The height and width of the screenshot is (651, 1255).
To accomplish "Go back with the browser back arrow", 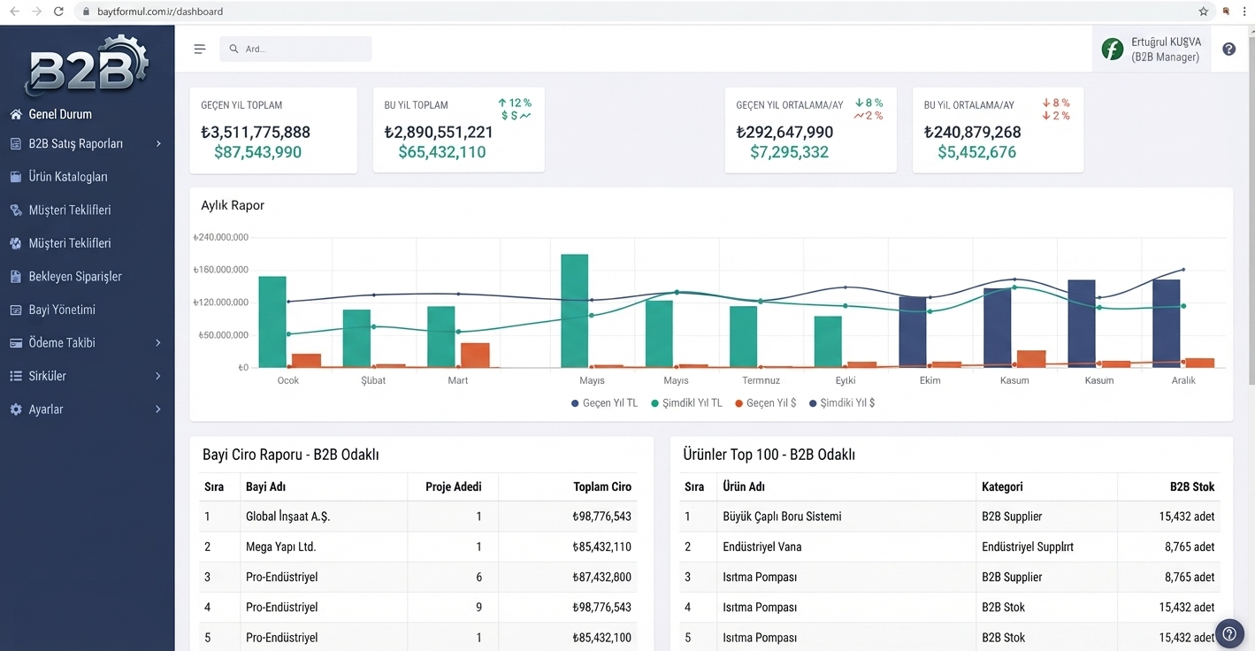I will pos(15,11).
